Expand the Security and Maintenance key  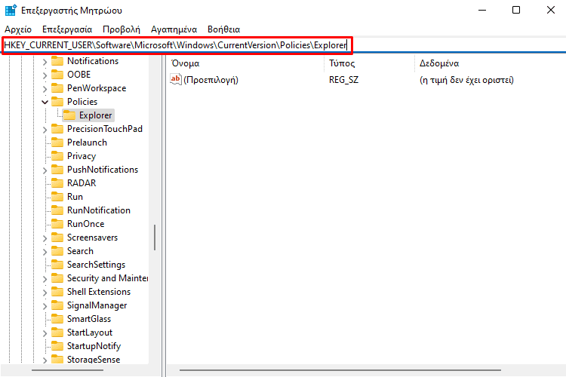(45, 279)
